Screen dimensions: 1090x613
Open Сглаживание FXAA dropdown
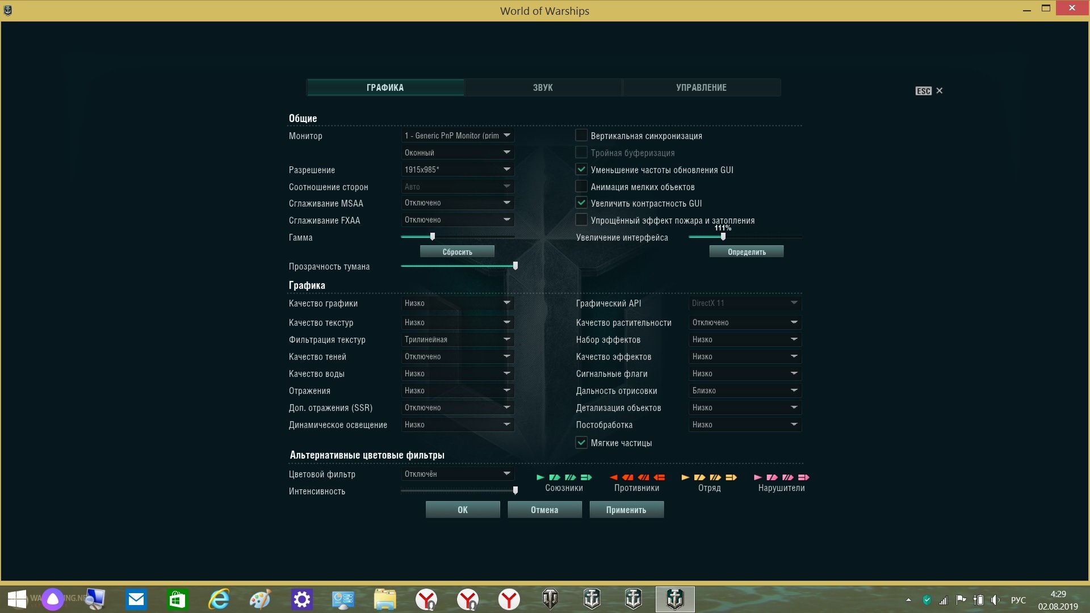tap(458, 220)
